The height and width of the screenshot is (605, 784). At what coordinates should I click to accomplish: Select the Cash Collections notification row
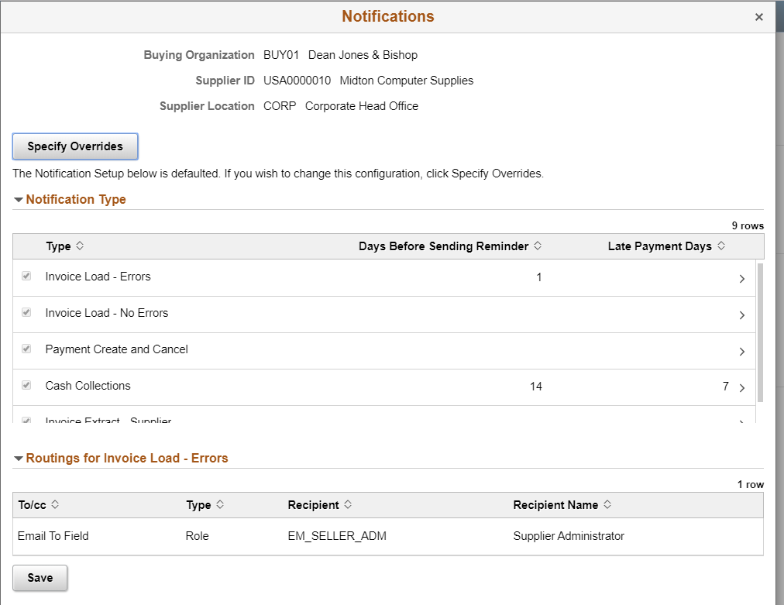[x=384, y=387]
